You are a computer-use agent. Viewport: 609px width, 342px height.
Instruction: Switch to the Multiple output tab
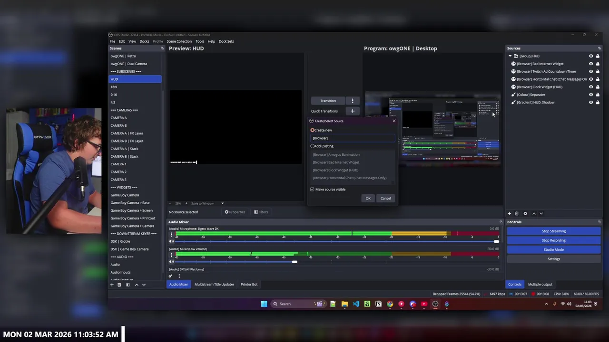[540, 285]
